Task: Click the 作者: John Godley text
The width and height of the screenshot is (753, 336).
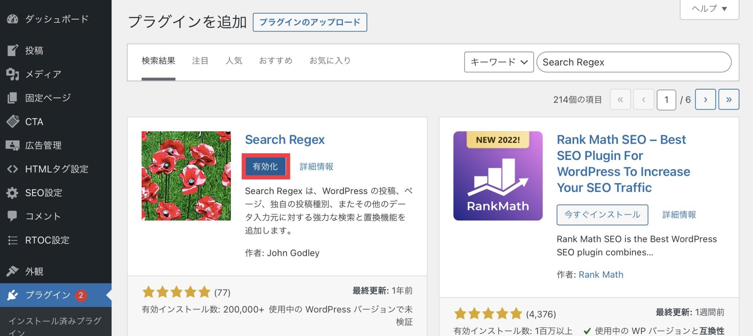Action: (x=282, y=253)
